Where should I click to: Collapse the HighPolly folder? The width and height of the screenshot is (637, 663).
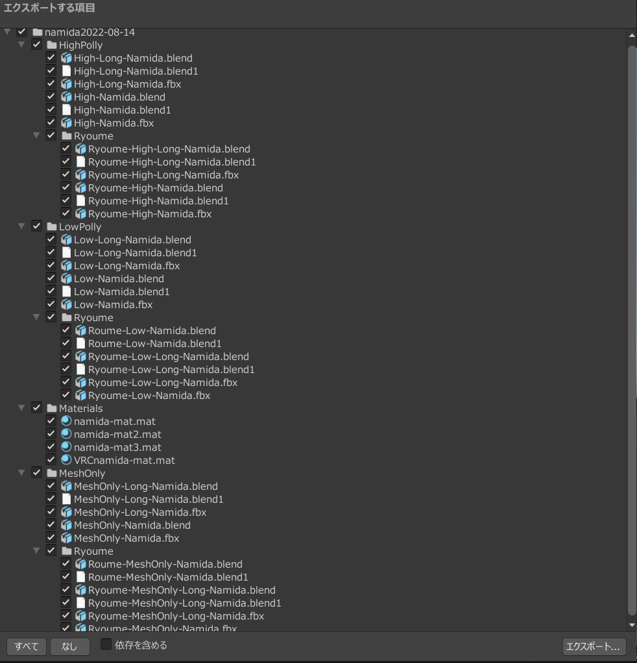[21, 44]
